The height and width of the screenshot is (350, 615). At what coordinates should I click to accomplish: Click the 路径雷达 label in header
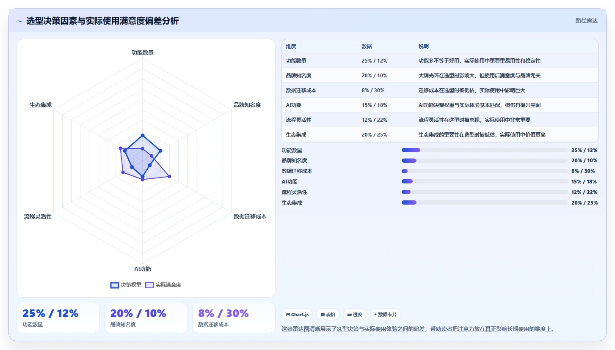pos(586,20)
